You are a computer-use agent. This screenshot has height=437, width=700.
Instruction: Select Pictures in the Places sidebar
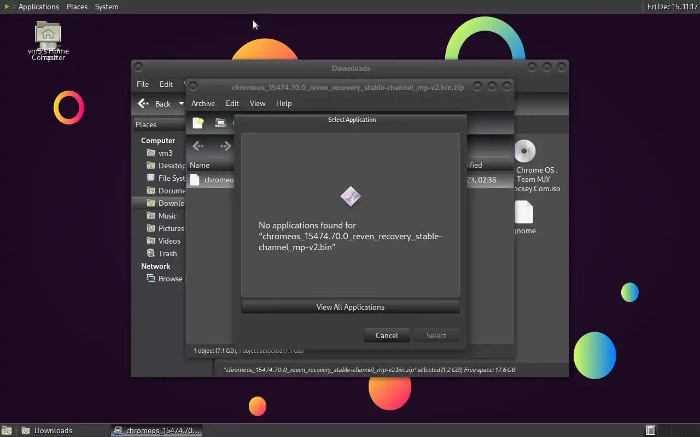[166, 228]
